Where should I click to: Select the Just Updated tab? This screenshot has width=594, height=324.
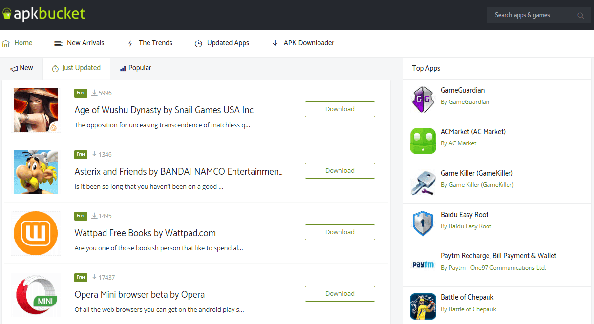(76, 68)
